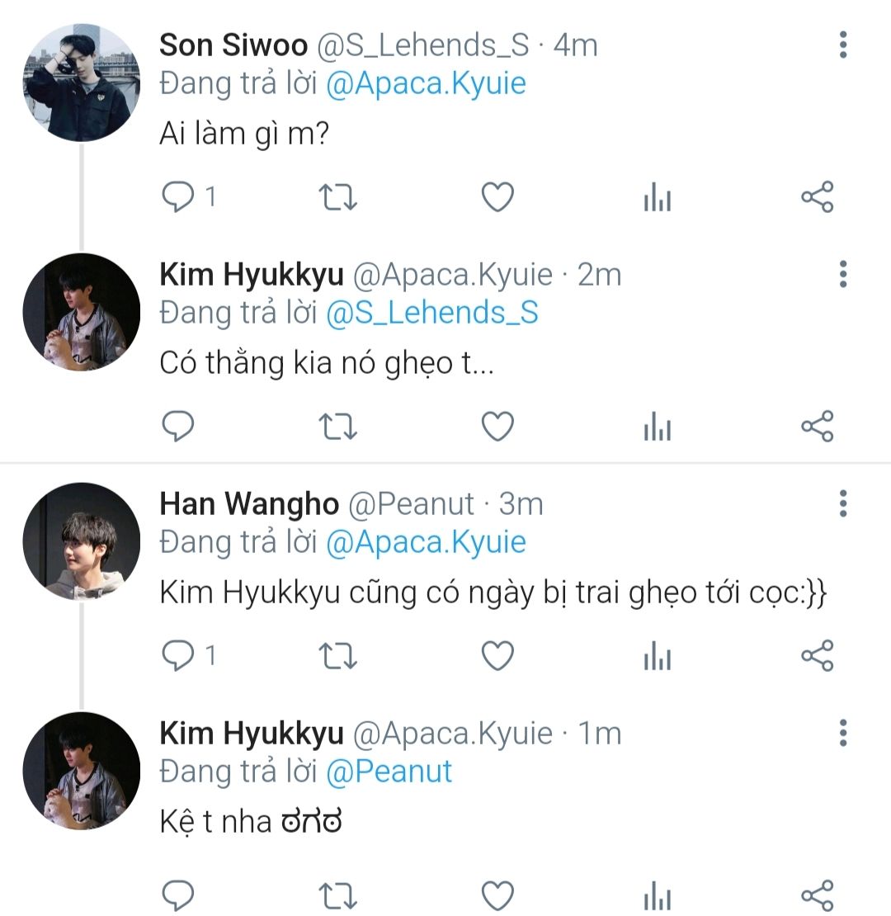Open Son Siwoo's profile picture
Viewport: 891px width, 916px height.
tap(81, 83)
